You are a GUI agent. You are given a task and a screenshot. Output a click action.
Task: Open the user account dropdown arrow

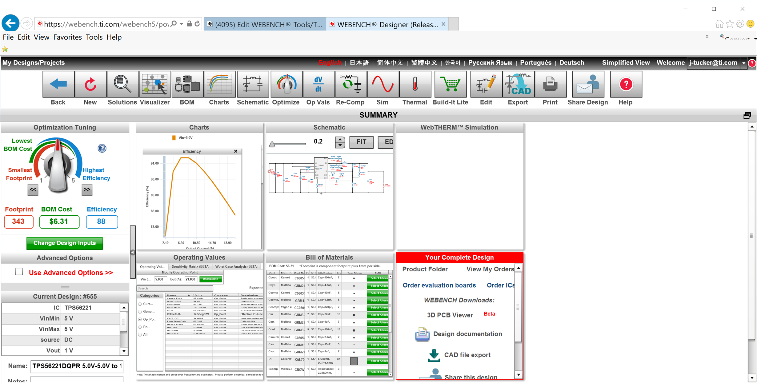click(x=744, y=63)
